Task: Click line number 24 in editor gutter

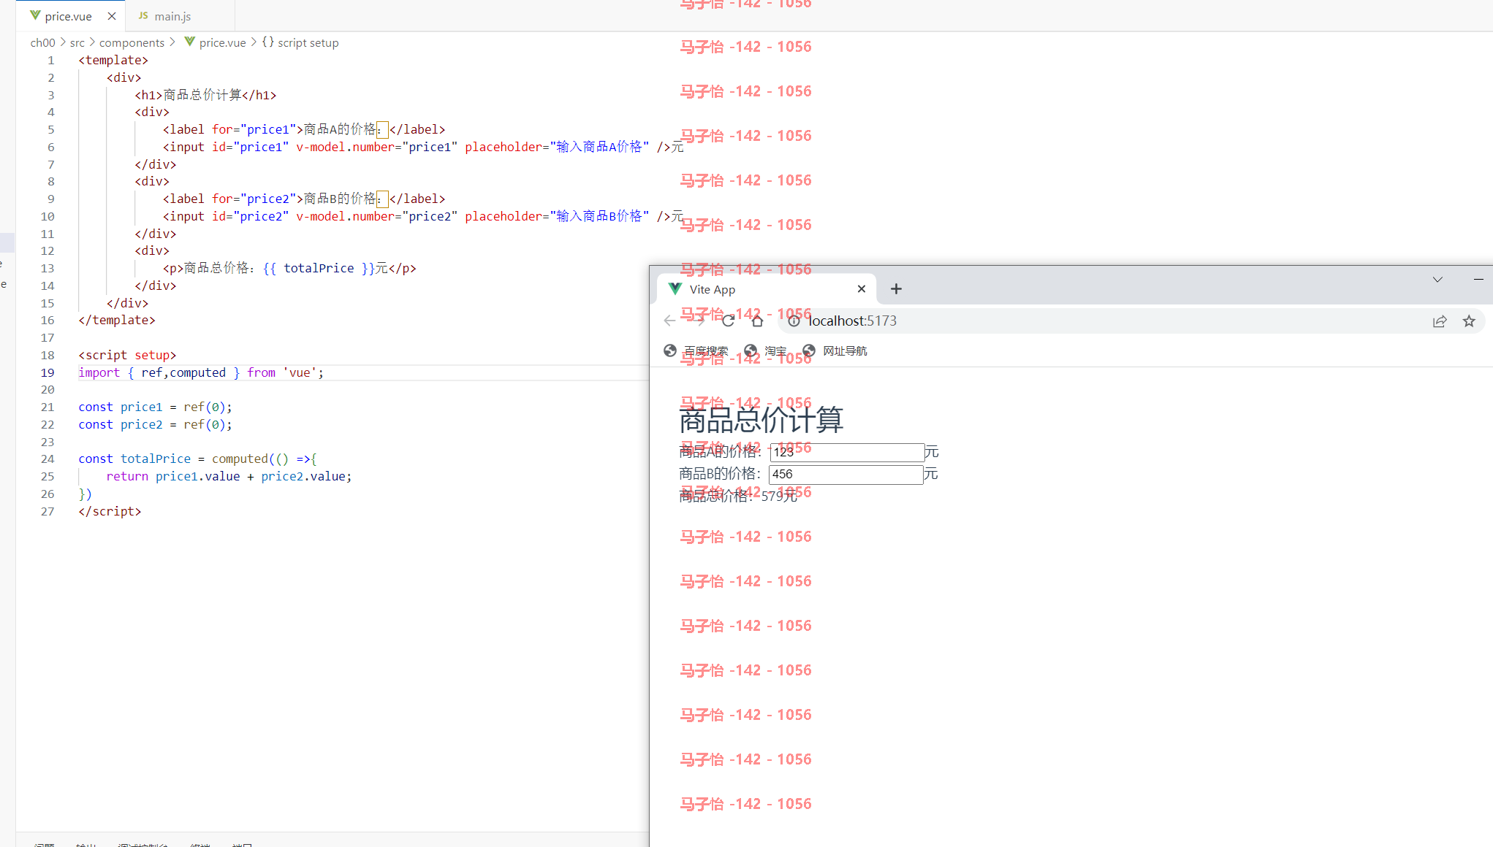Action: pos(48,459)
